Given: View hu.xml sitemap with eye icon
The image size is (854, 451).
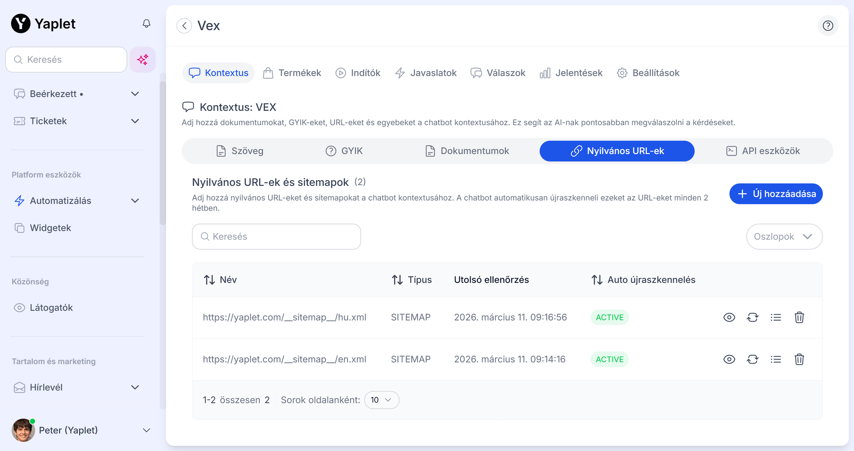Looking at the screenshot, I should (729, 317).
